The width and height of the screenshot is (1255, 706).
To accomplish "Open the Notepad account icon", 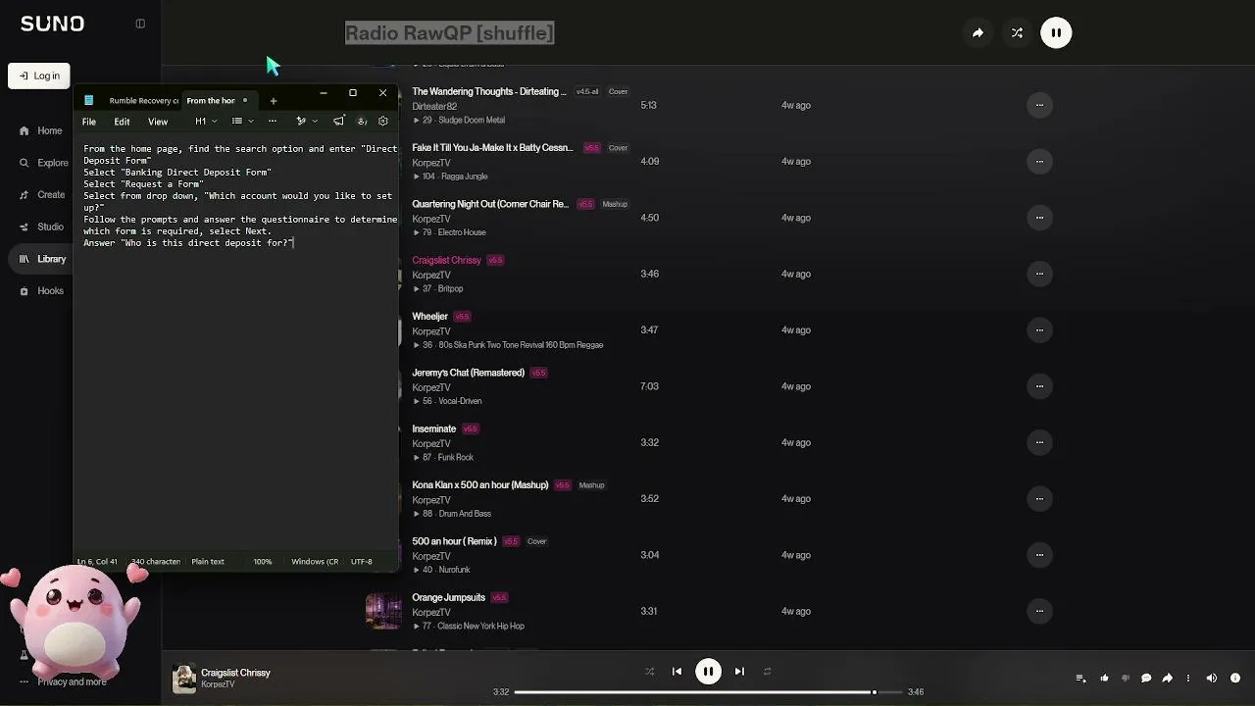I will click(362, 122).
